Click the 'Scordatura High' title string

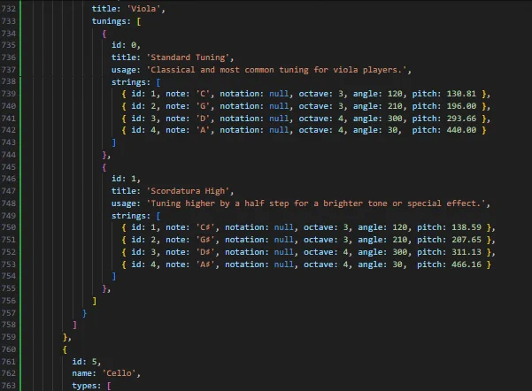pos(188,191)
